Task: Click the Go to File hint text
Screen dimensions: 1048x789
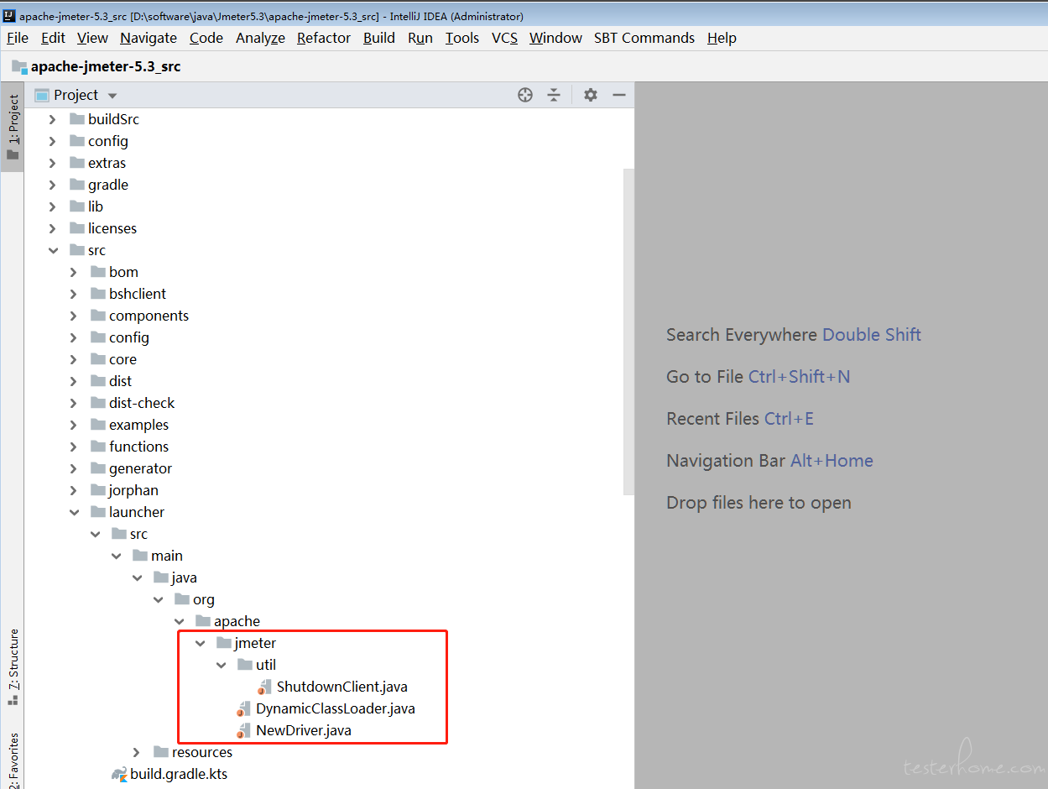Action: tap(759, 377)
